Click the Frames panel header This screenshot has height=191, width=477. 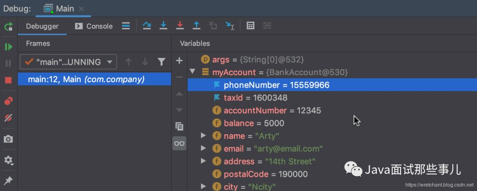coord(38,43)
